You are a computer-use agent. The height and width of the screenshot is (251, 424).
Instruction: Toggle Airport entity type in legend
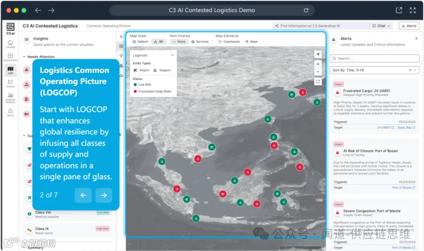tap(141, 70)
